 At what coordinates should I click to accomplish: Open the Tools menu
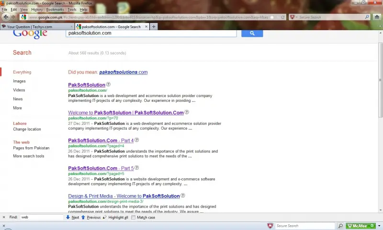point(72,10)
